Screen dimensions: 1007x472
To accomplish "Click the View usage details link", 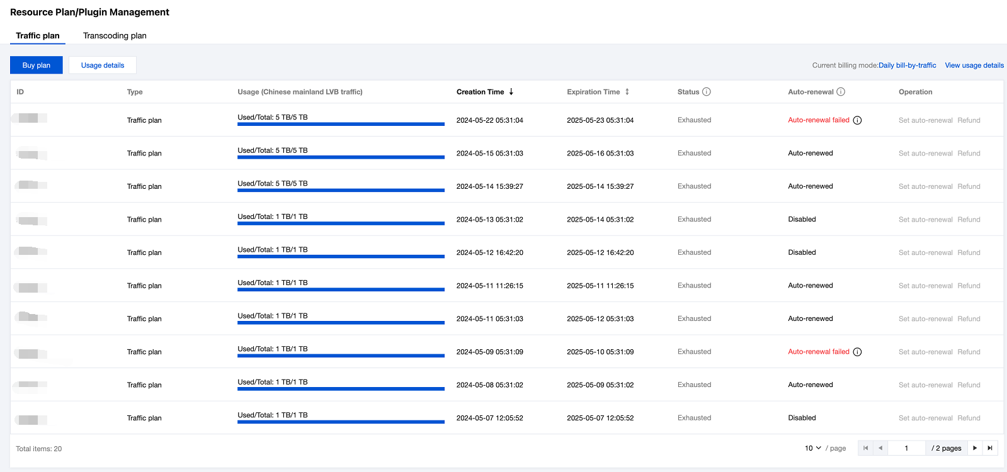I will (x=974, y=65).
